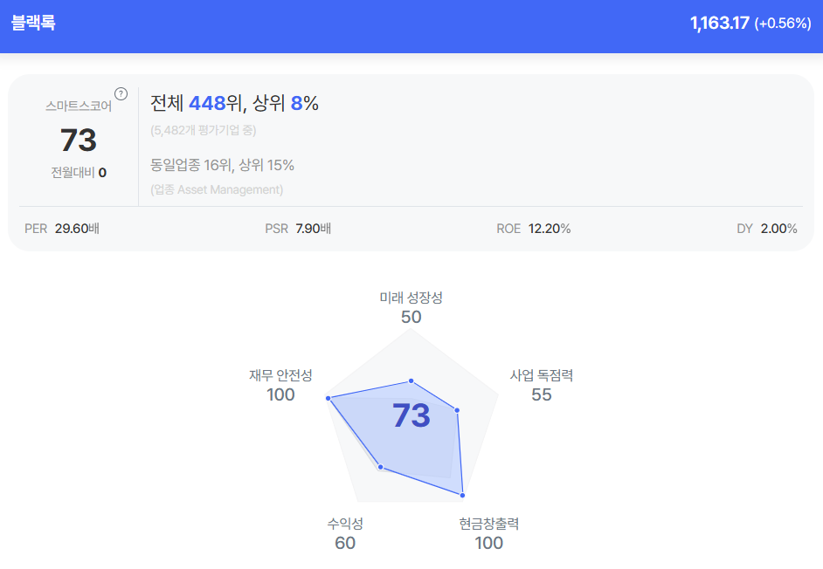Screen dimensions: 823x569
Task: Click the DY 2.00% metric
Action: [x=766, y=229]
